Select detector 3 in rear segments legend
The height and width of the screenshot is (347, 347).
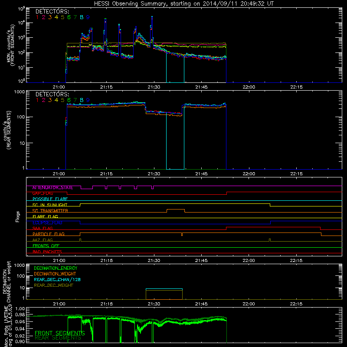[50, 100]
